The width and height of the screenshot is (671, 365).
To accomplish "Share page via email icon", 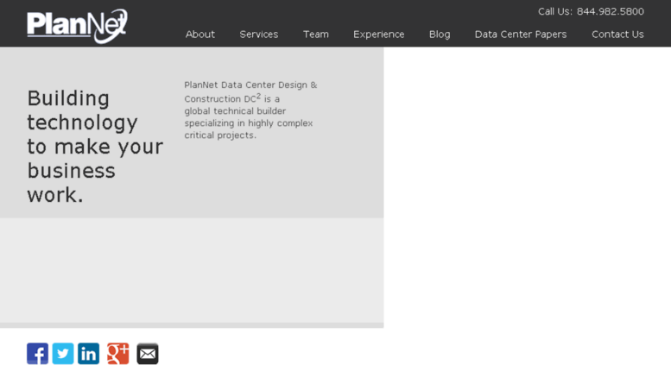I will pyautogui.click(x=148, y=354).
